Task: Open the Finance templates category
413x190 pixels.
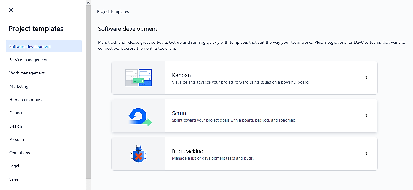Action: [16, 113]
